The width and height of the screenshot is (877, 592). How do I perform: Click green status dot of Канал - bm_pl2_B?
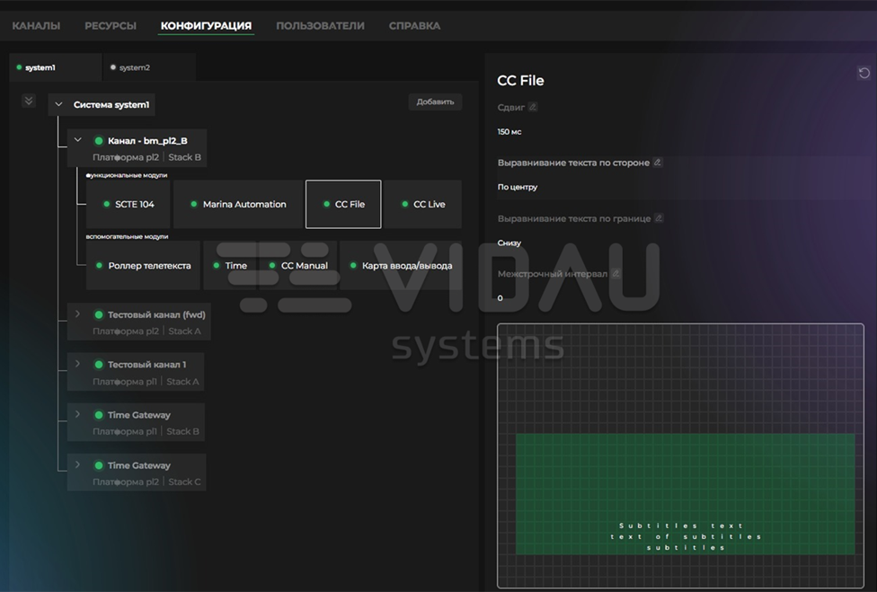99,141
